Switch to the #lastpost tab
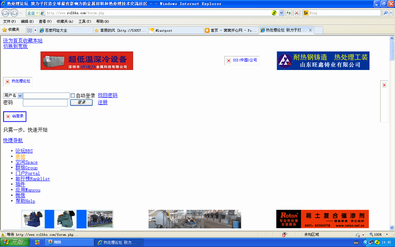 [176, 30]
